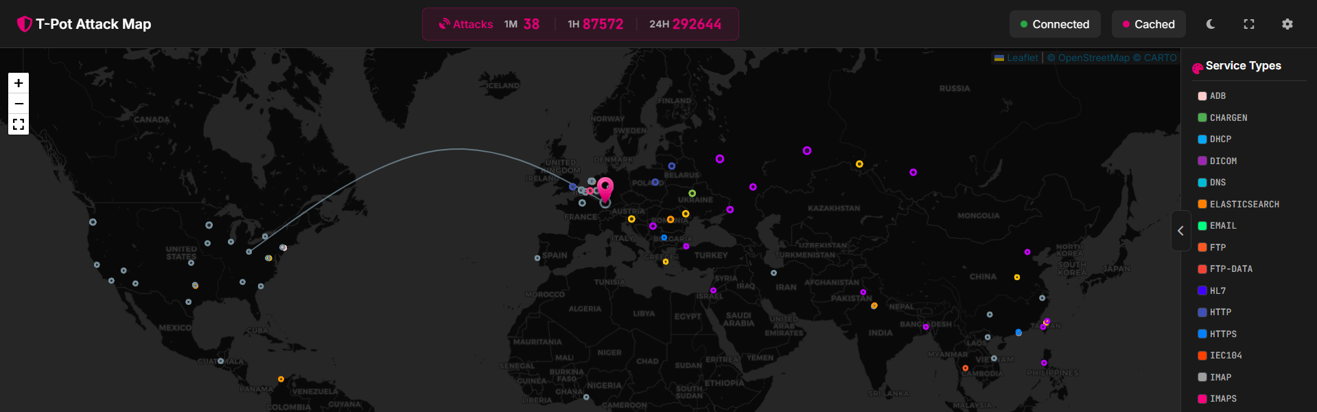Open the CARTO attribution link
Viewport: 1317px width, 412px height.
point(1160,58)
